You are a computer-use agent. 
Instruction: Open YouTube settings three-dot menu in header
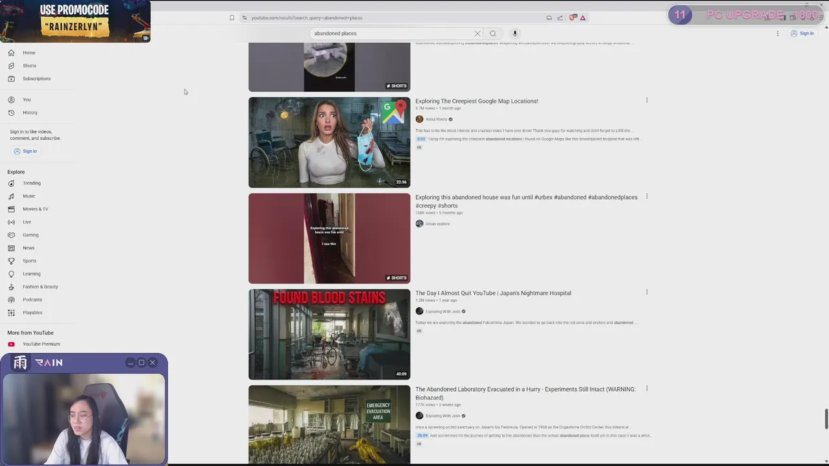778,34
